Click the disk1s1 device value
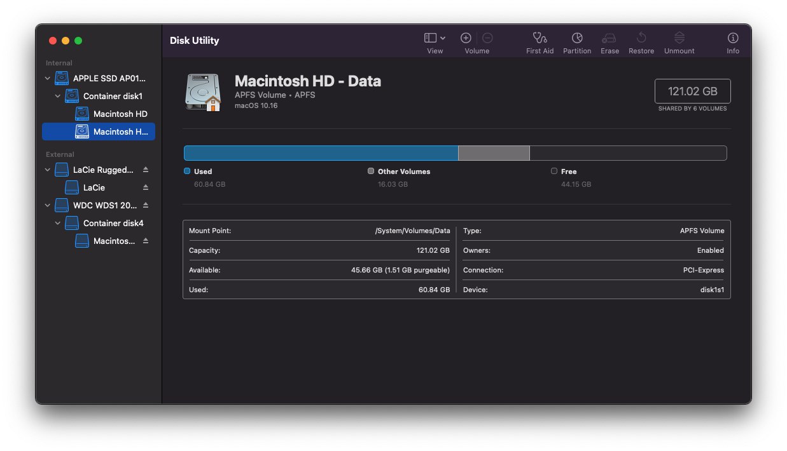Image resolution: width=787 pixels, height=451 pixels. click(712, 290)
